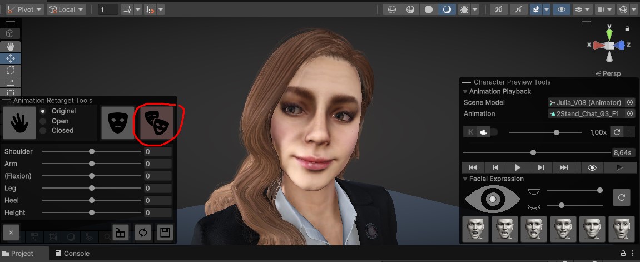Close the Animation Retarget Tools panel
This screenshot has height=262, width=640.
click(11, 233)
